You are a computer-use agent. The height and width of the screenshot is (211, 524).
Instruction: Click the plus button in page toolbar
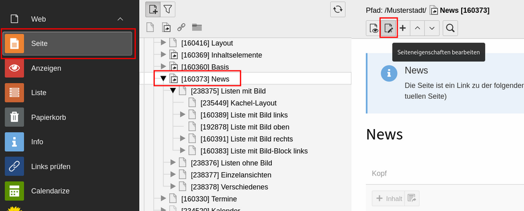(x=403, y=28)
